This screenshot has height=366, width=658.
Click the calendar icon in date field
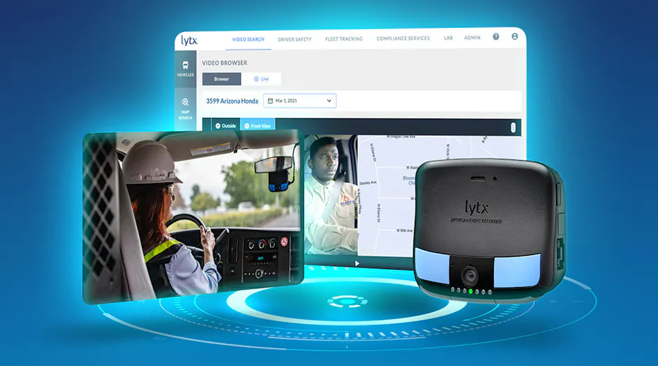(x=270, y=101)
